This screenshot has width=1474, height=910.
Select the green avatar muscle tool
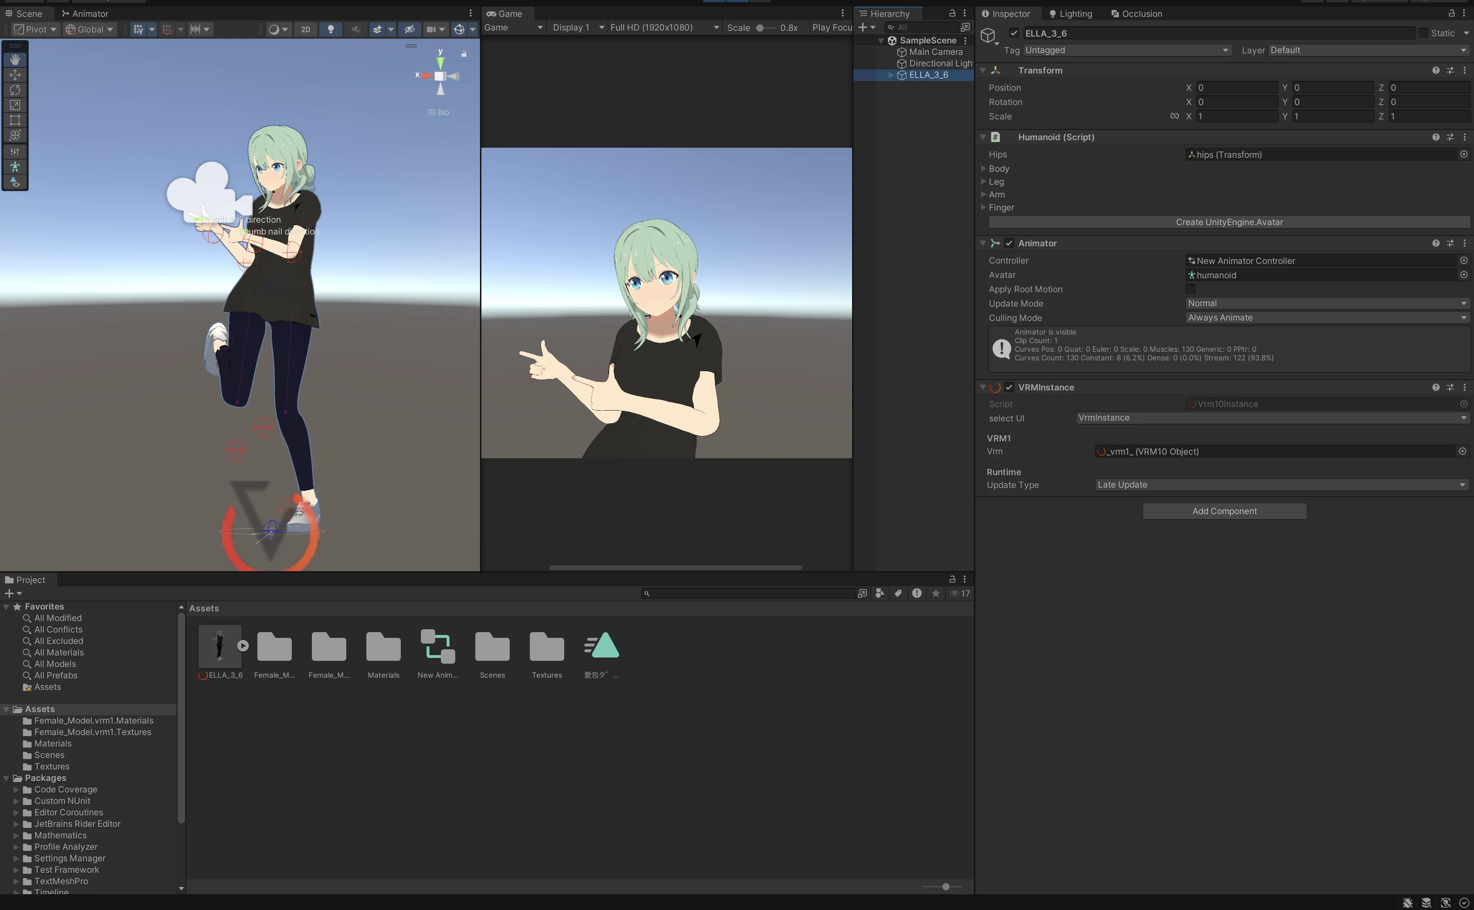click(15, 166)
